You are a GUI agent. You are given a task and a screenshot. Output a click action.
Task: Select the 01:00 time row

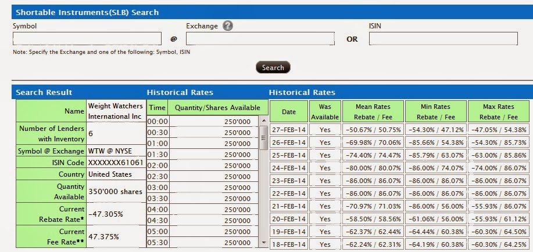[202, 144]
